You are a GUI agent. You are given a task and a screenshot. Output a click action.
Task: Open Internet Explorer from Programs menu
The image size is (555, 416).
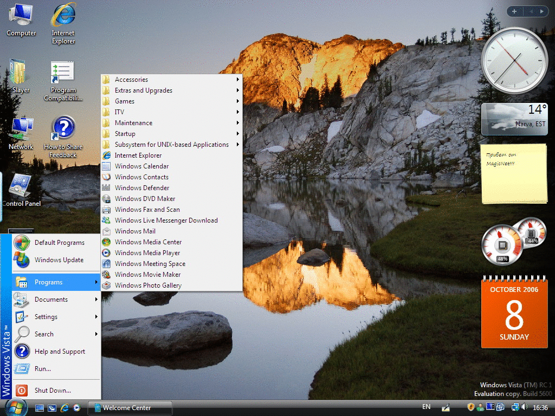coord(172,155)
